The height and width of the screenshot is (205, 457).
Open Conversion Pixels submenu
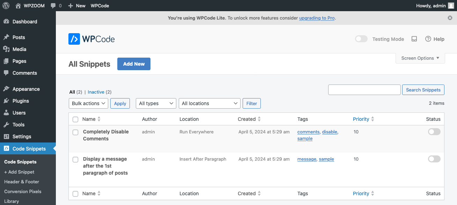[23, 191]
